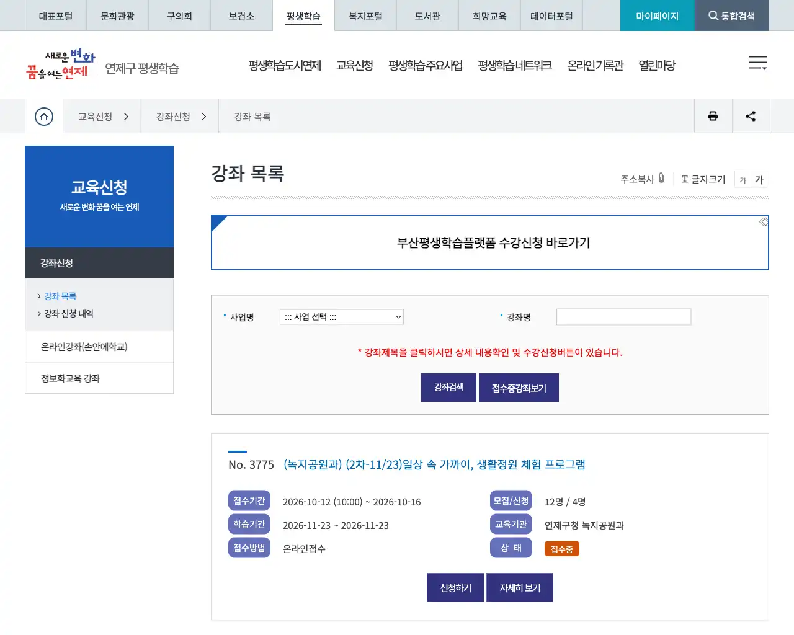Screen dimensions: 794x635
Task: Select sidebar item 강좌 신청 내역
Action: coord(69,314)
